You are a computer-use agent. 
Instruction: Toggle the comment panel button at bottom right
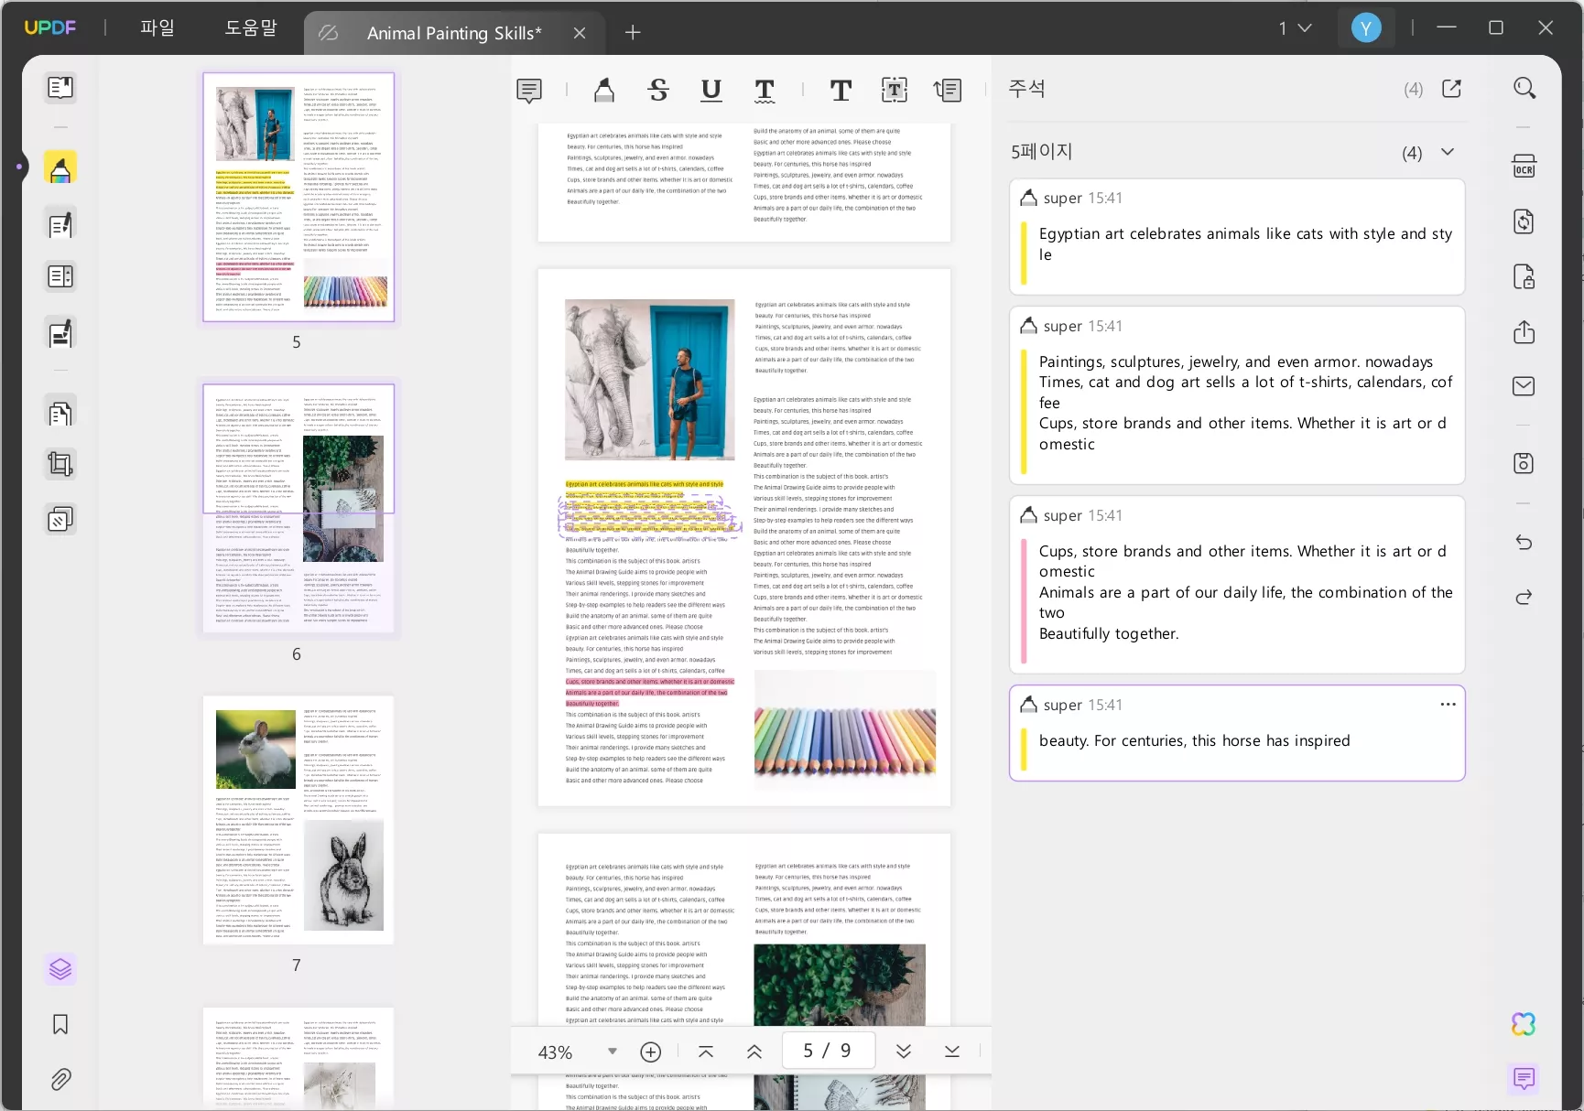[x=1524, y=1078]
